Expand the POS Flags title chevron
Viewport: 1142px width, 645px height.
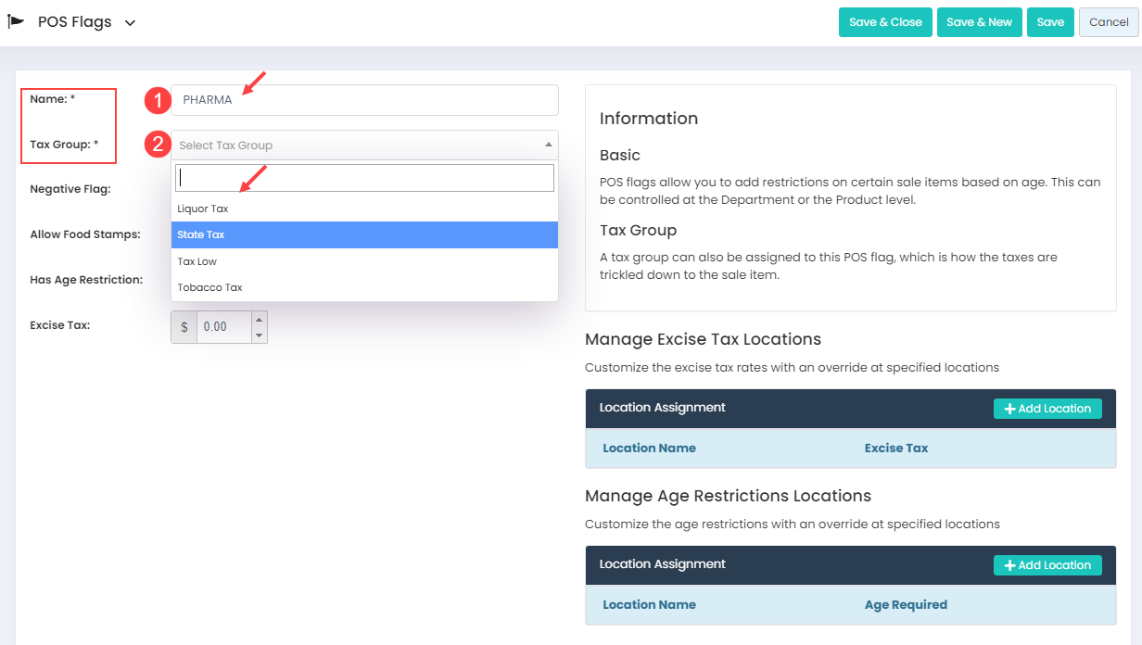(x=130, y=23)
